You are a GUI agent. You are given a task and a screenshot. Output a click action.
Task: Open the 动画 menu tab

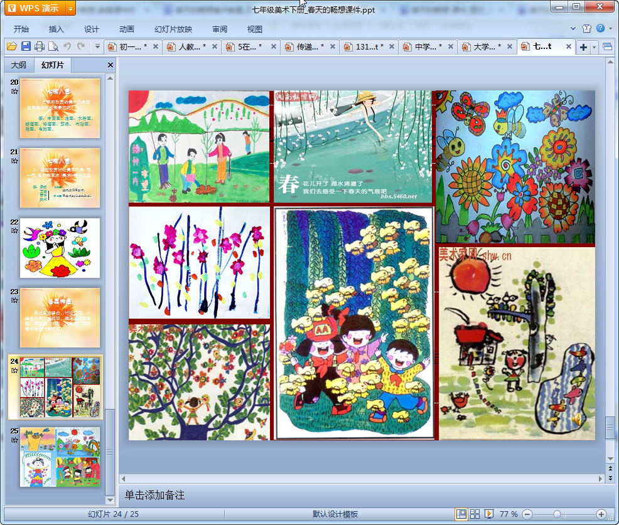tap(127, 29)
